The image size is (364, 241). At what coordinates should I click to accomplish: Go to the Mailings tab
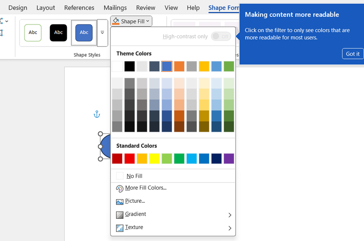[x=115, y=8]
